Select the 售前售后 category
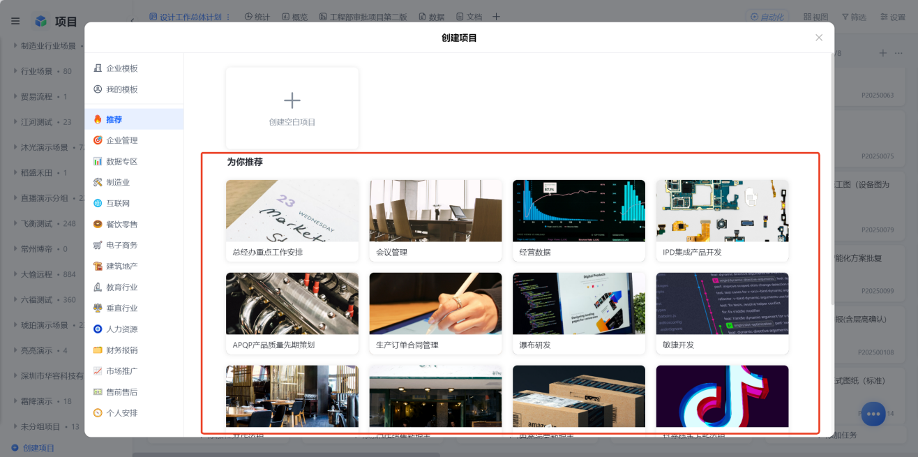Viewport: 918px width, 457px height. point(134,391)
